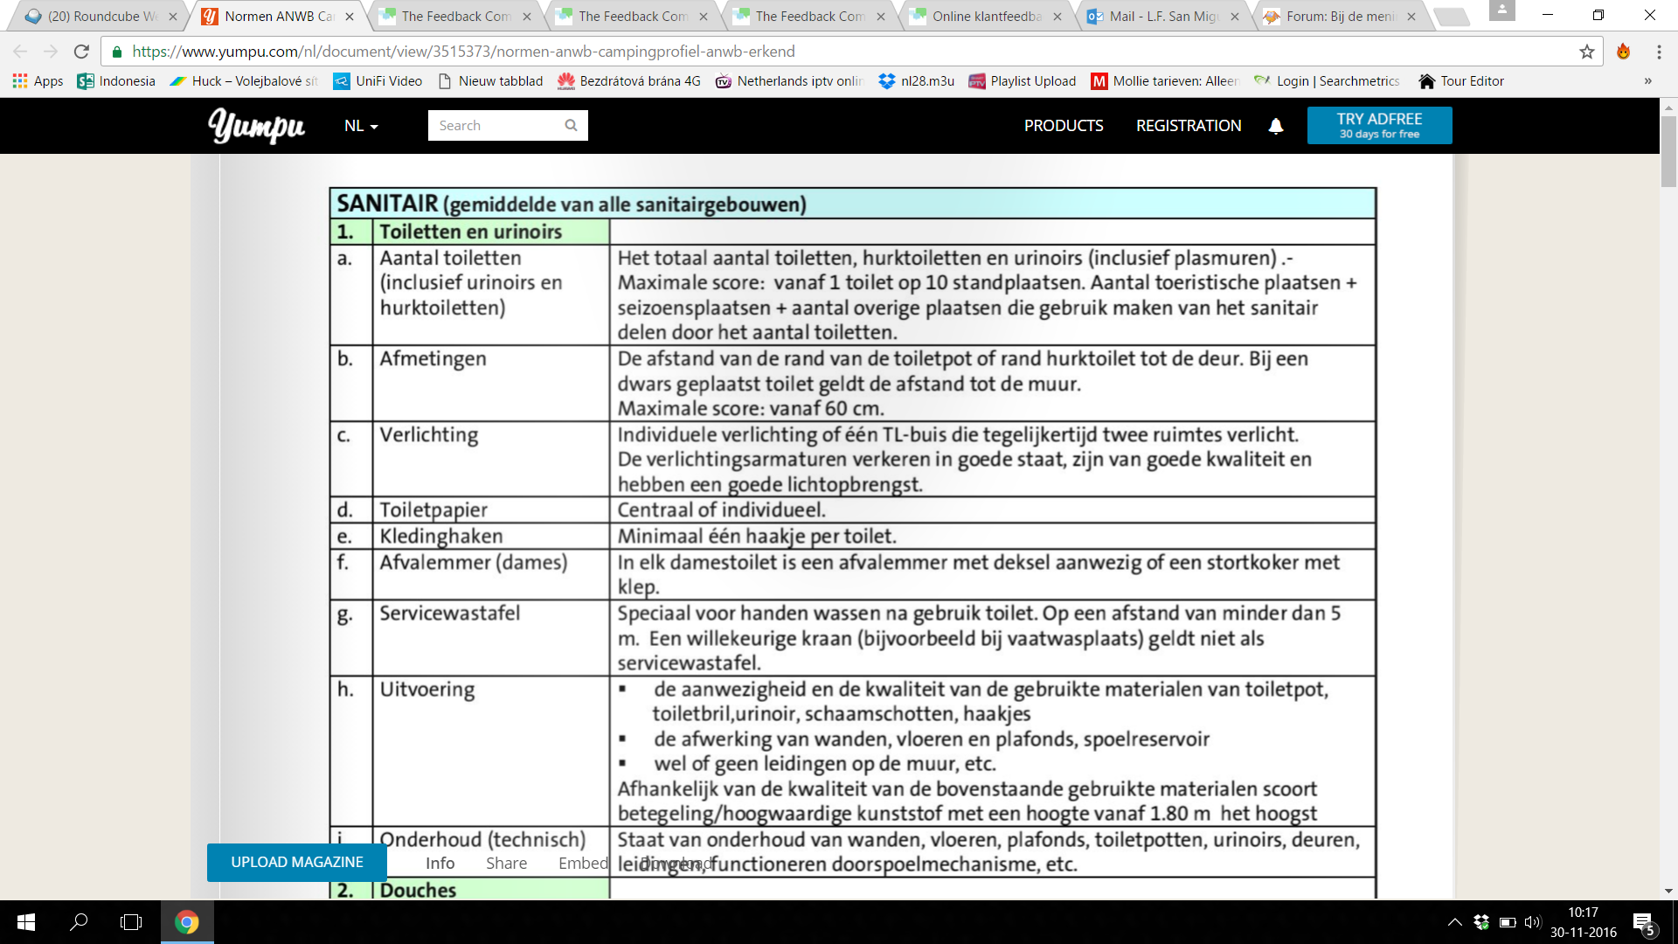Expand the NL language dropdown
Screen dimensions: 1678x944
(x=360, y=126)
